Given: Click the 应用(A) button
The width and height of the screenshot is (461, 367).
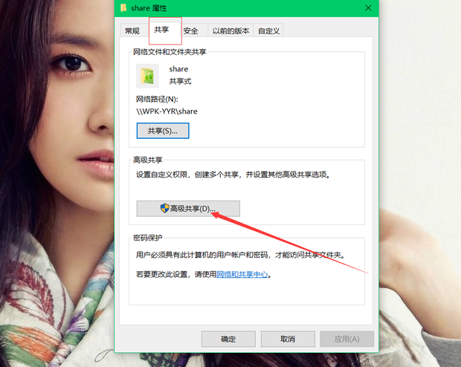Looking at the screenshot, I should click(347, 339).
